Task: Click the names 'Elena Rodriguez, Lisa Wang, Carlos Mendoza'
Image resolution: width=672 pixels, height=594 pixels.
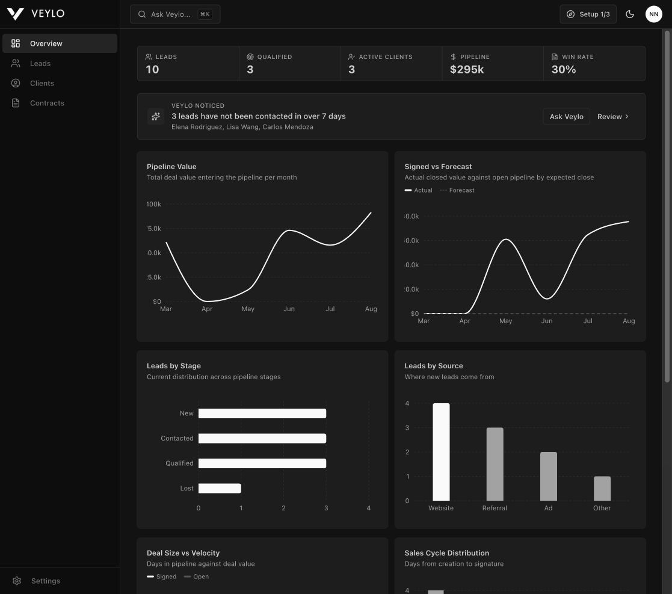Action: [x=242, y=127]
